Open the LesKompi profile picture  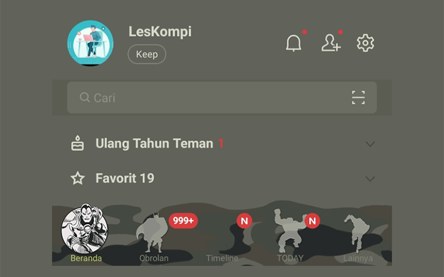[90, 43]
